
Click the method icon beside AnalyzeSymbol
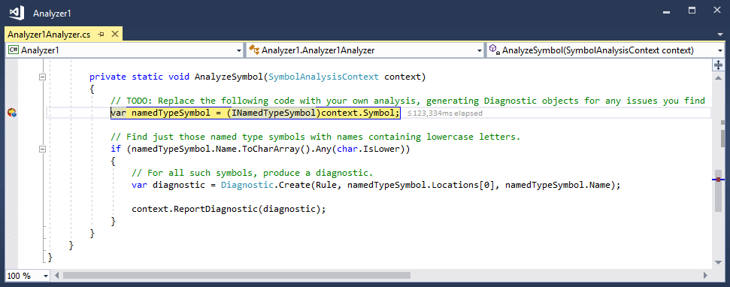[x=494, y=50]
